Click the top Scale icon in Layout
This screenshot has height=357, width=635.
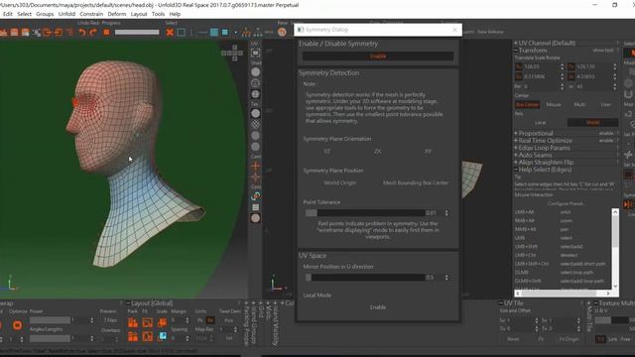point(162,322)
